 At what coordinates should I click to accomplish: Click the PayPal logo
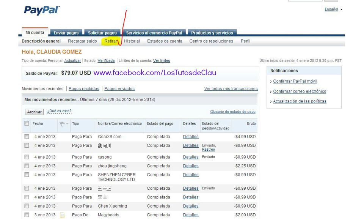click(x=42, y=10)
